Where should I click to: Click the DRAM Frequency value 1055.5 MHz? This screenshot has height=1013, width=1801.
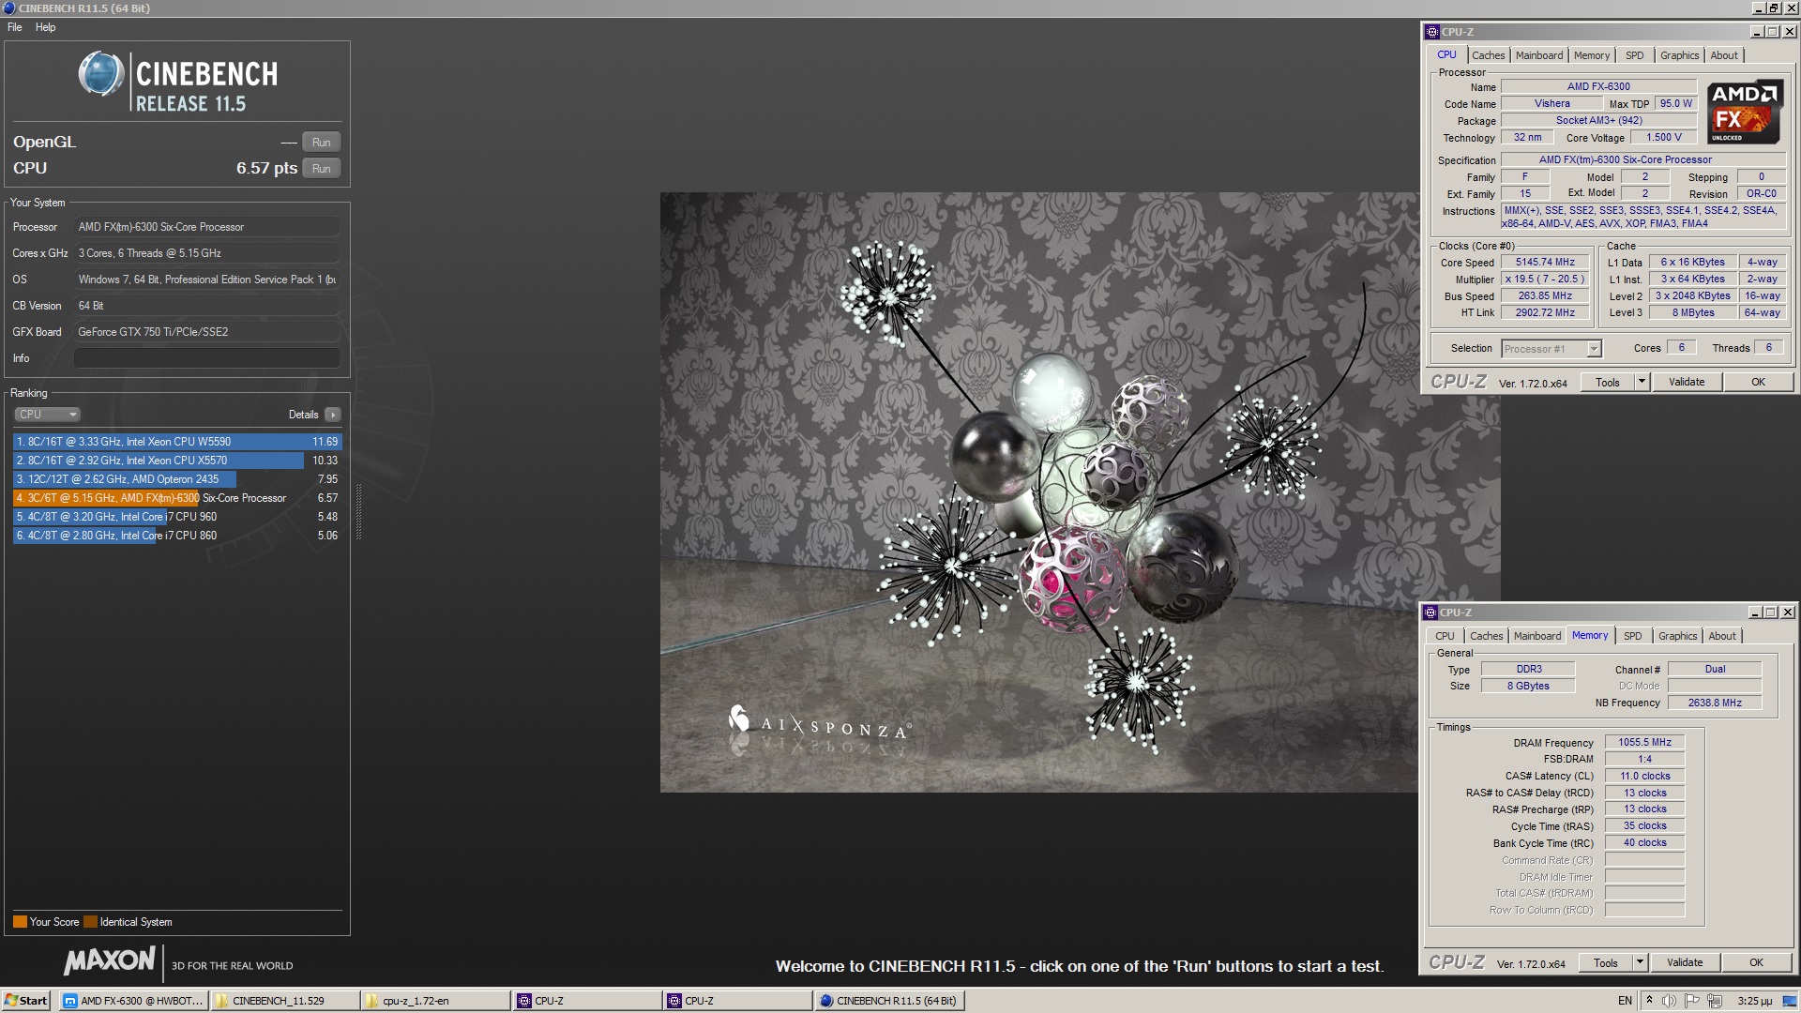pyautogui.click(x=1644, y=742)
